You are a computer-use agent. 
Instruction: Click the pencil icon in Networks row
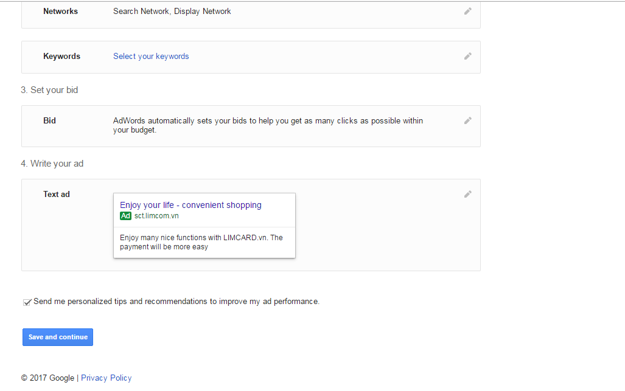pos(467,11)
